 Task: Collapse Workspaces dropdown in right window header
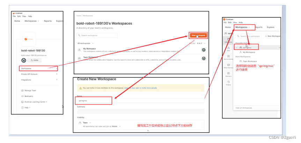(242, 27)
